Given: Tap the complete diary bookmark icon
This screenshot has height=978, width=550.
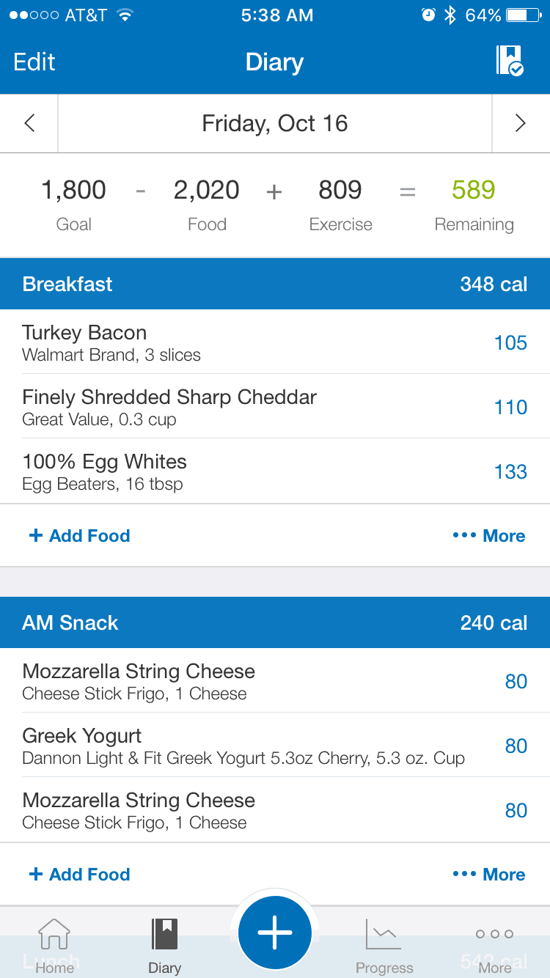Looking at the screenshot, I should (510, 61).
